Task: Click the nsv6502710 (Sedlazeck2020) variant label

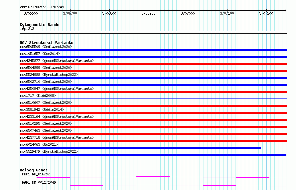Action: [x=46, y=82]
